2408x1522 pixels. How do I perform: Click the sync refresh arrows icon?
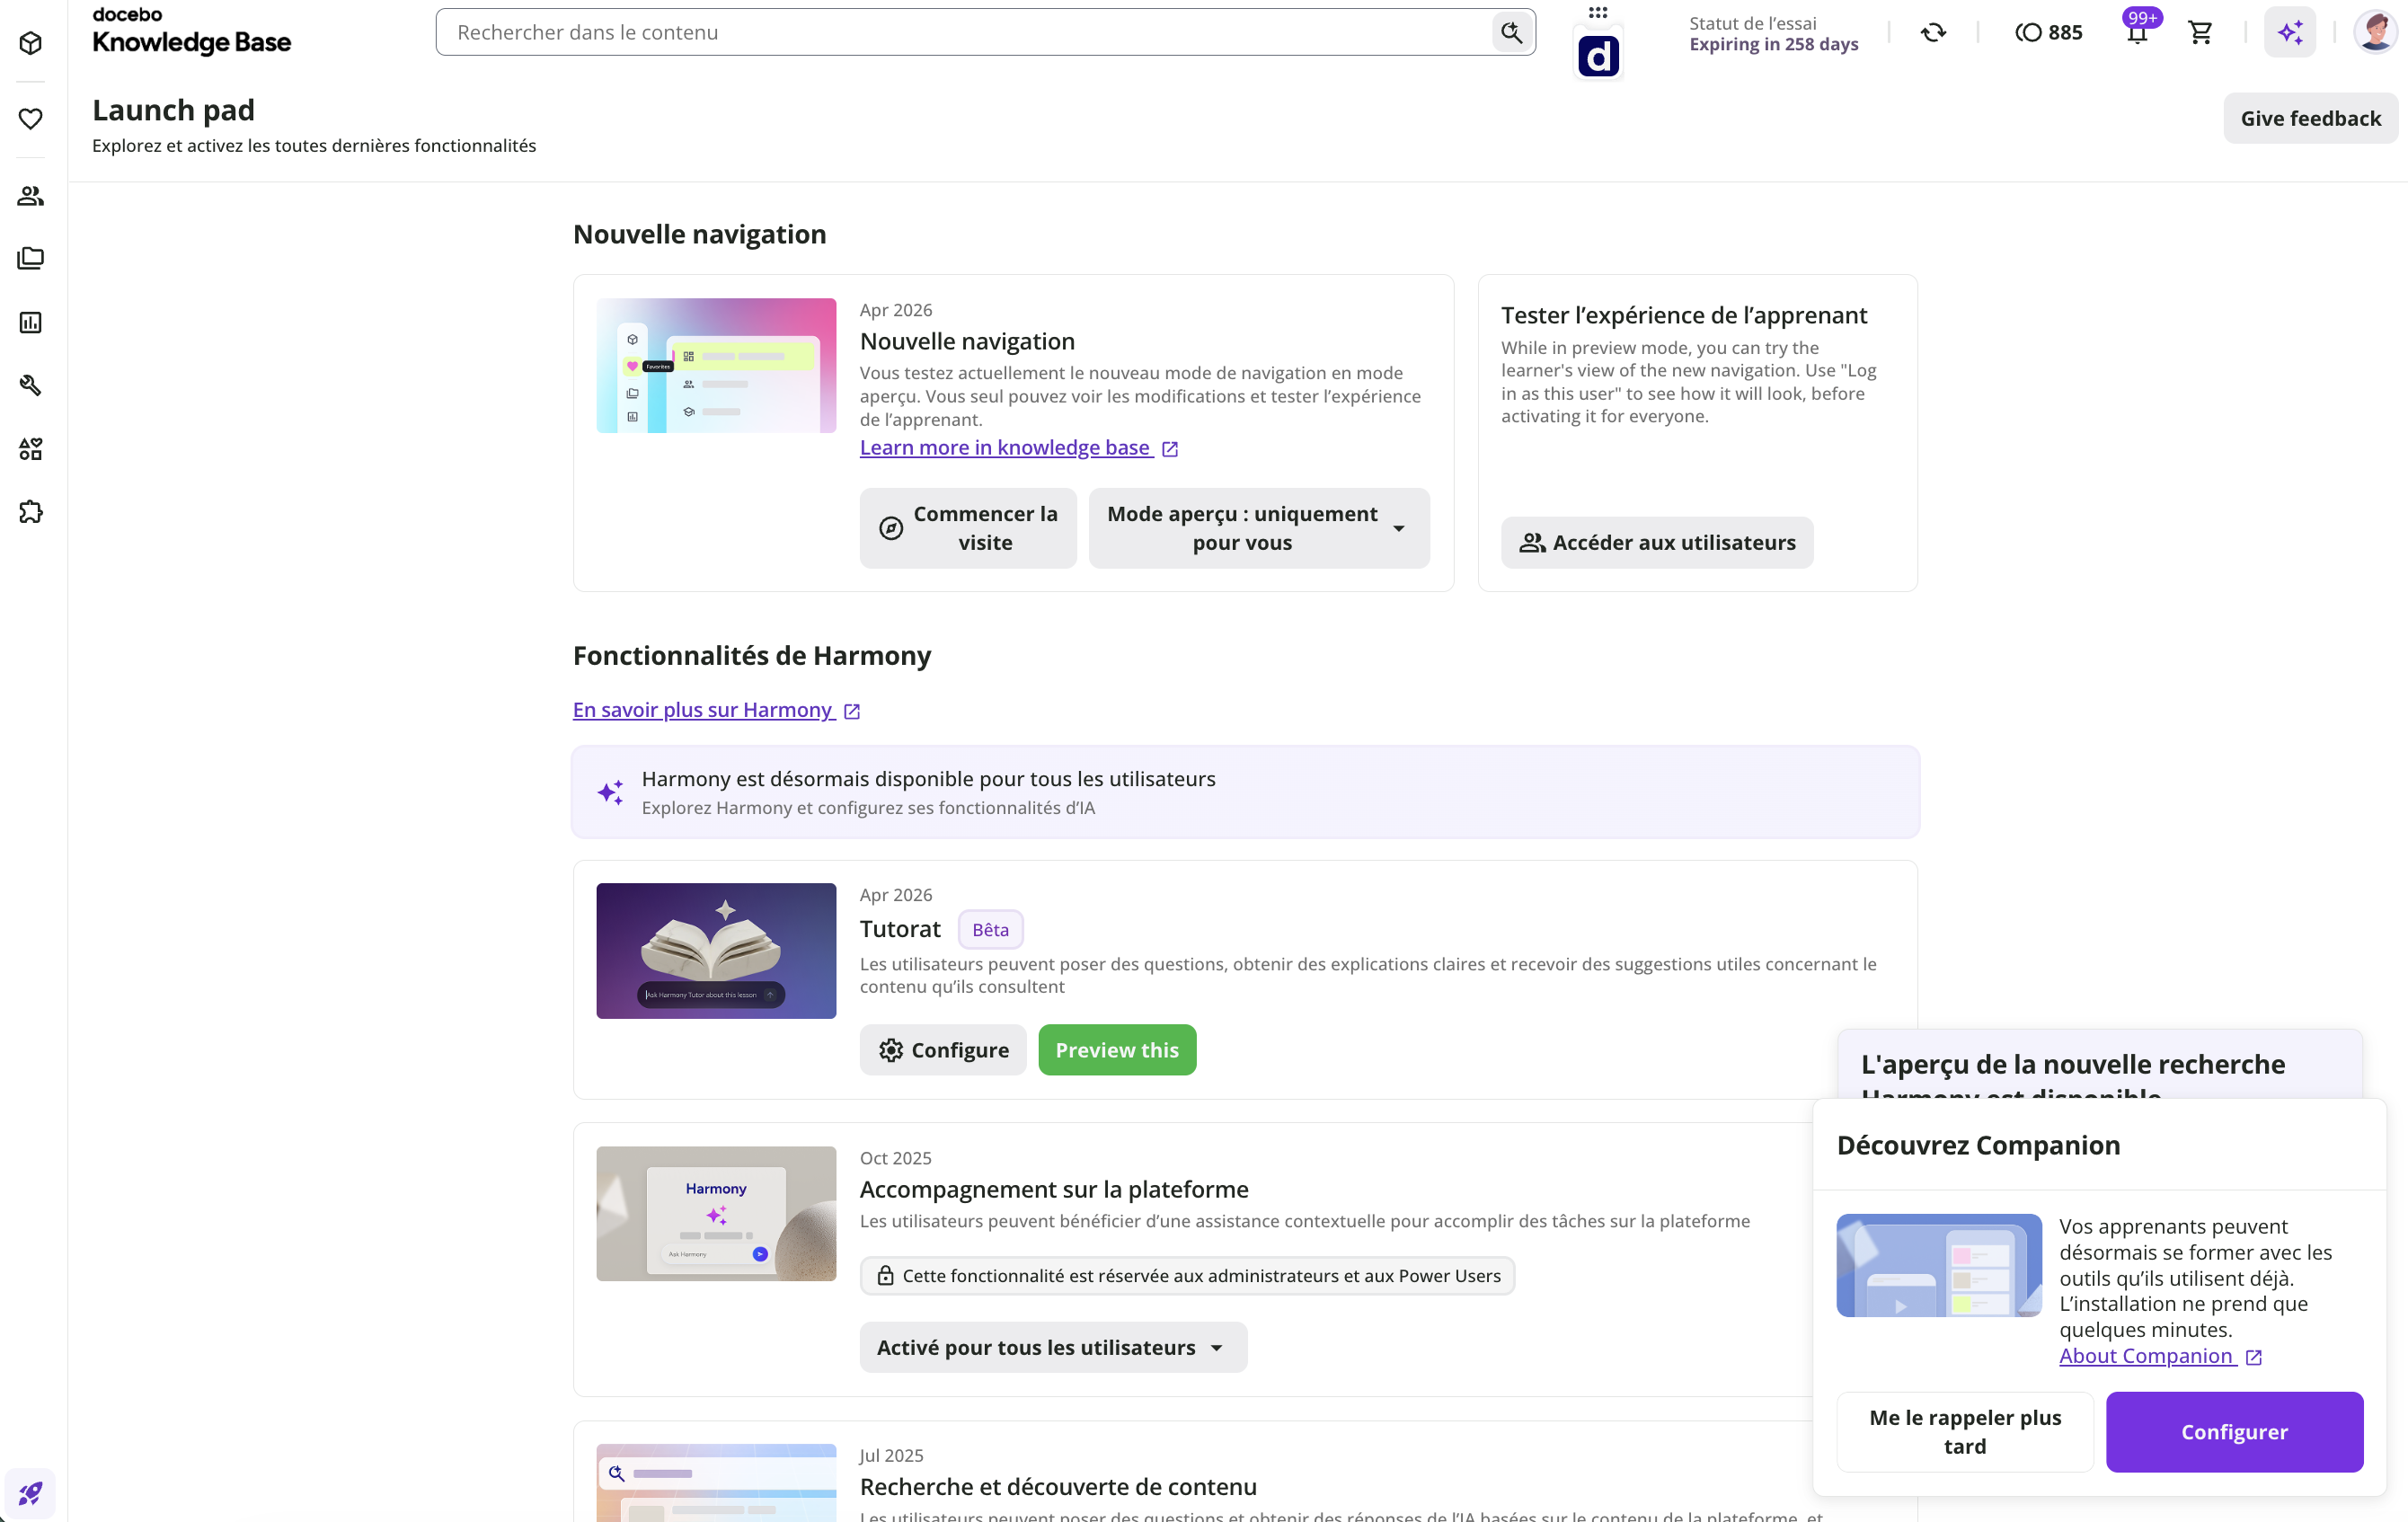coord(1933,32)
